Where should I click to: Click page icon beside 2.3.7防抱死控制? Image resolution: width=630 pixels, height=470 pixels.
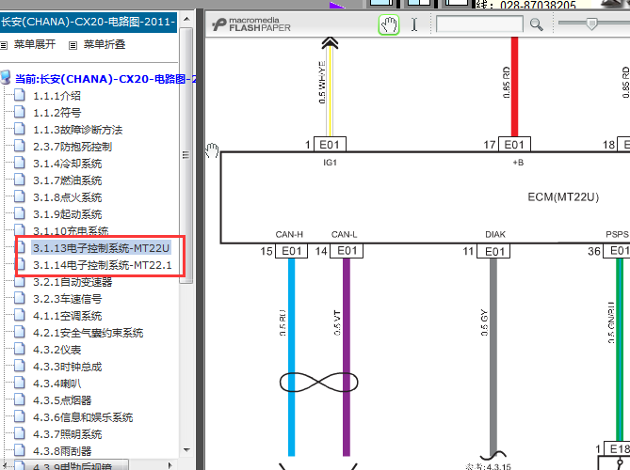(19, 146)
